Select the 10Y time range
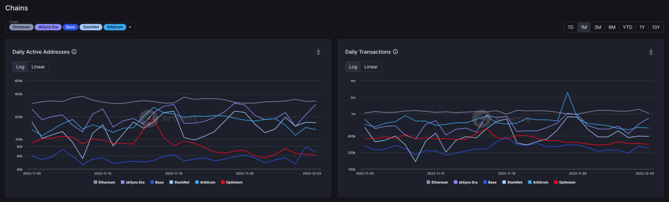 655,27
